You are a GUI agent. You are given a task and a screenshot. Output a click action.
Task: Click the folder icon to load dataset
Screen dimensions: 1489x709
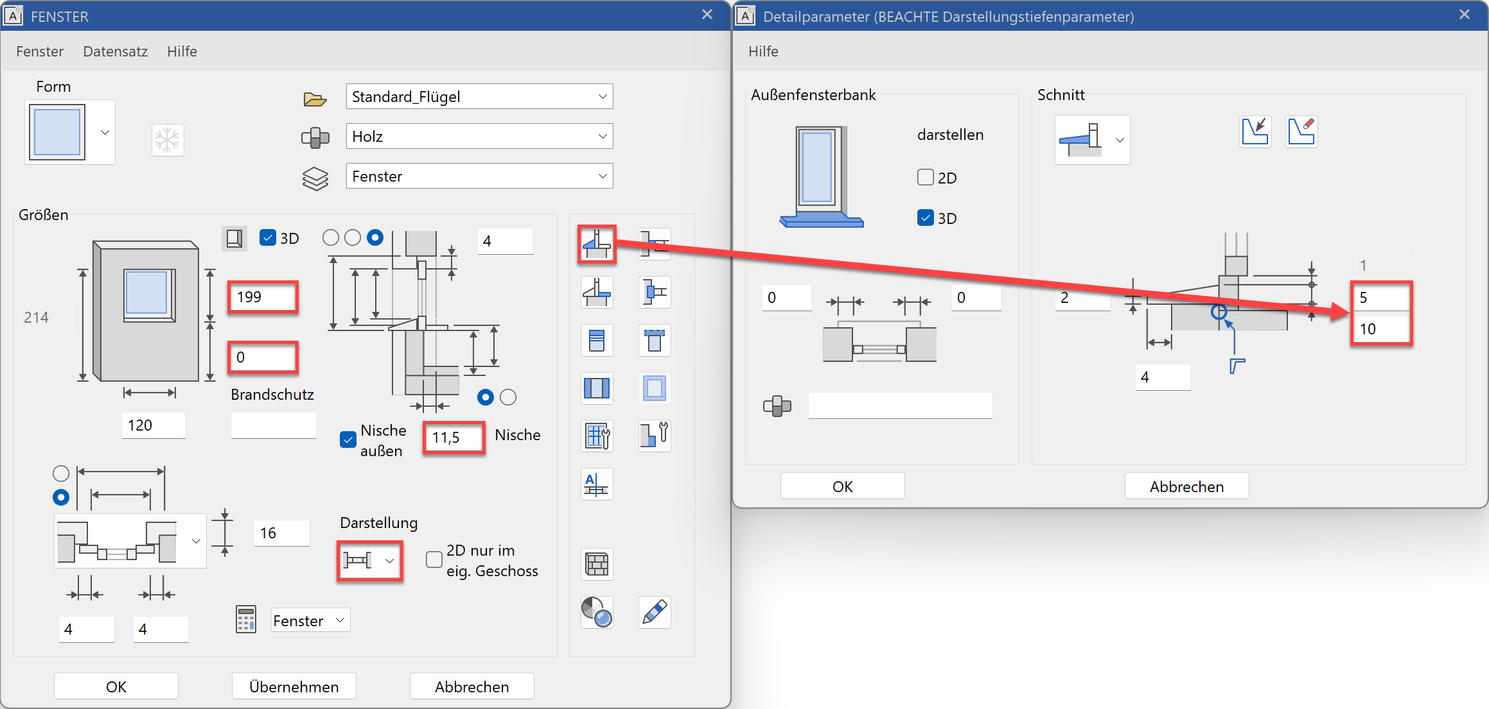[315, 99]
